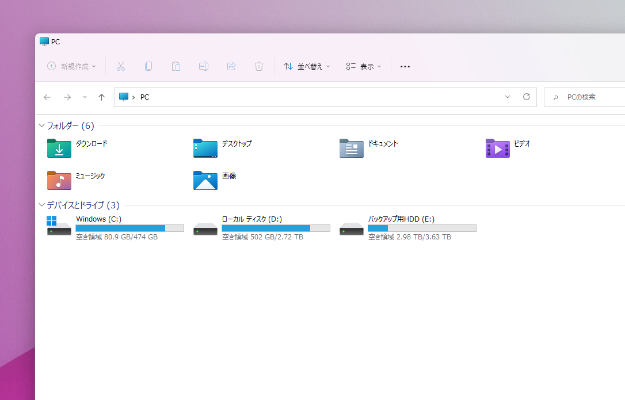
Task: Go forward with the right arrow
Action: 67,97
